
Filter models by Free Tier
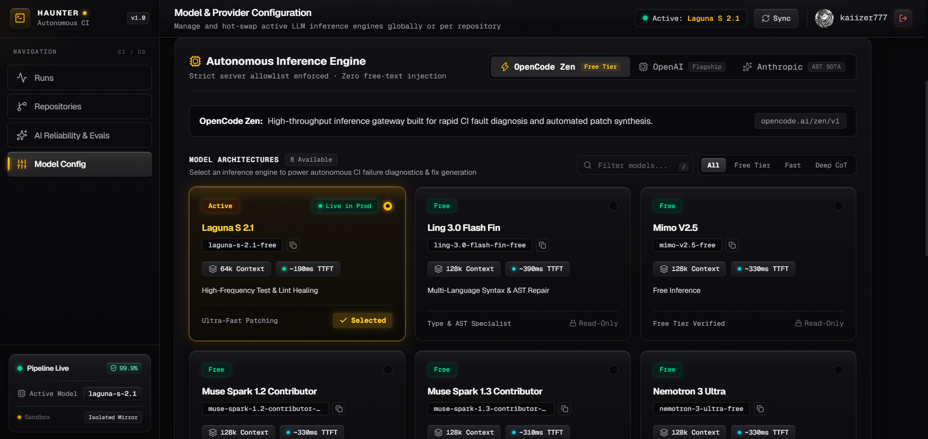(x=752, y=165)
